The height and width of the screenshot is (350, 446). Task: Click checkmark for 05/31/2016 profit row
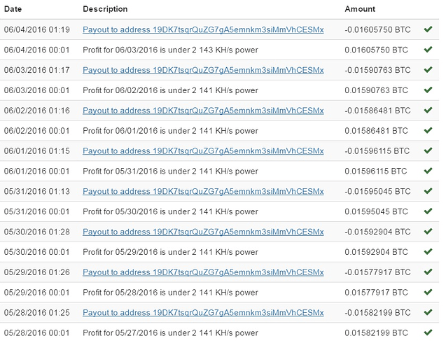[428, 170]
